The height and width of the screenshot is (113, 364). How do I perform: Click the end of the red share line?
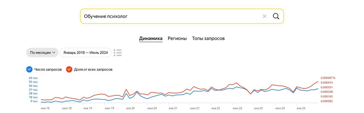click(318, 81)
